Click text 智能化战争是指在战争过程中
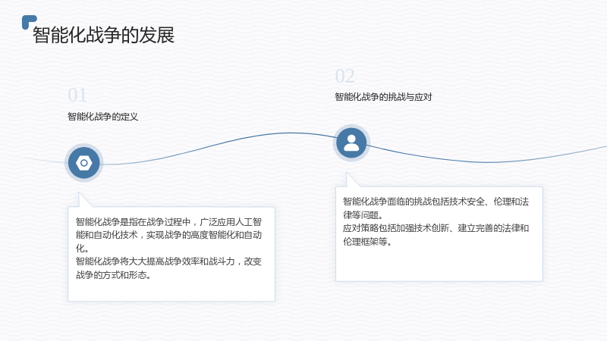607x341 pixels. click(134, 221)
